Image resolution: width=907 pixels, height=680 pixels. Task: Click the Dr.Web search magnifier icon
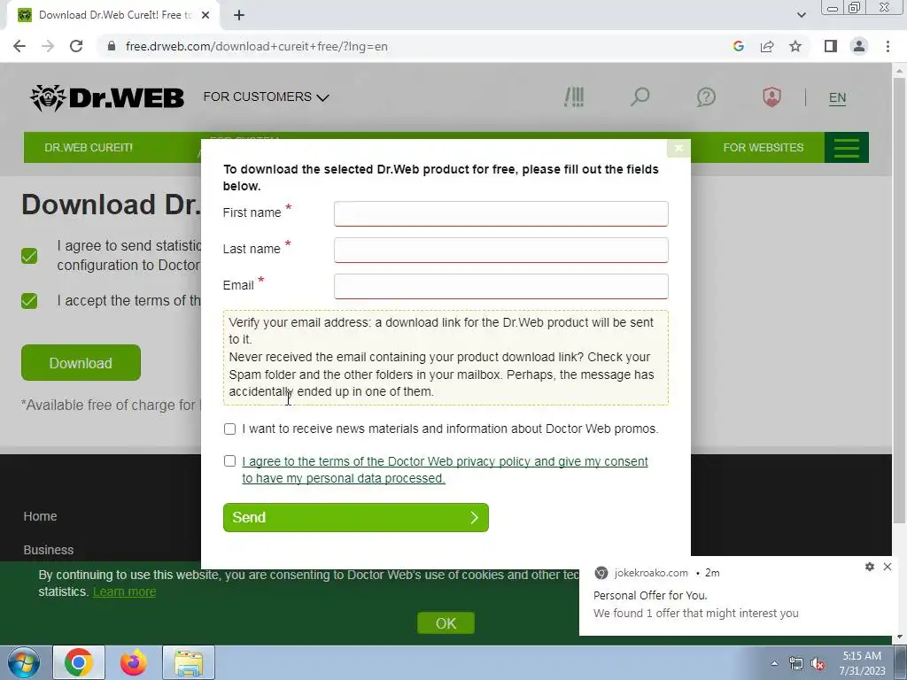[640, 97]
